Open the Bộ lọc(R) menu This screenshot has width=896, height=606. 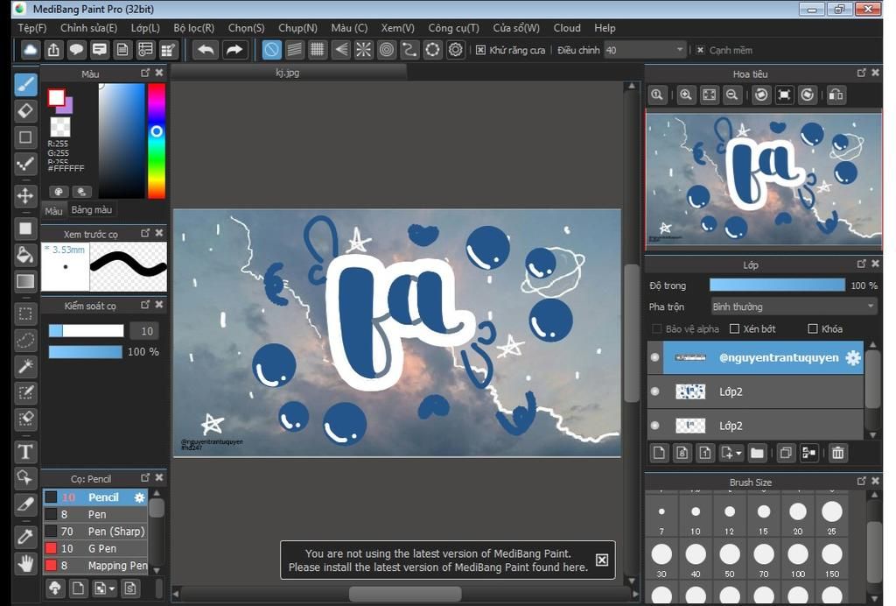pyautogui.click(x=194, y=28)
